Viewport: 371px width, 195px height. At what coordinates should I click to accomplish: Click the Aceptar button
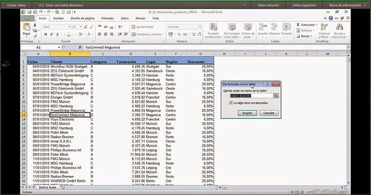(247, 113)
